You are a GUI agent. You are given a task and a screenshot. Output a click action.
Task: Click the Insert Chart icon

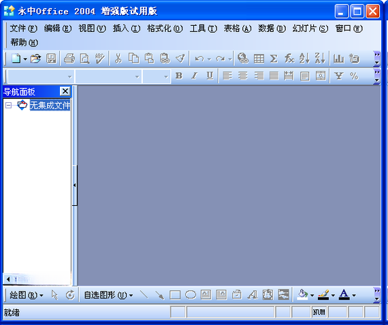pyautogui.click(x=338, y=59)
